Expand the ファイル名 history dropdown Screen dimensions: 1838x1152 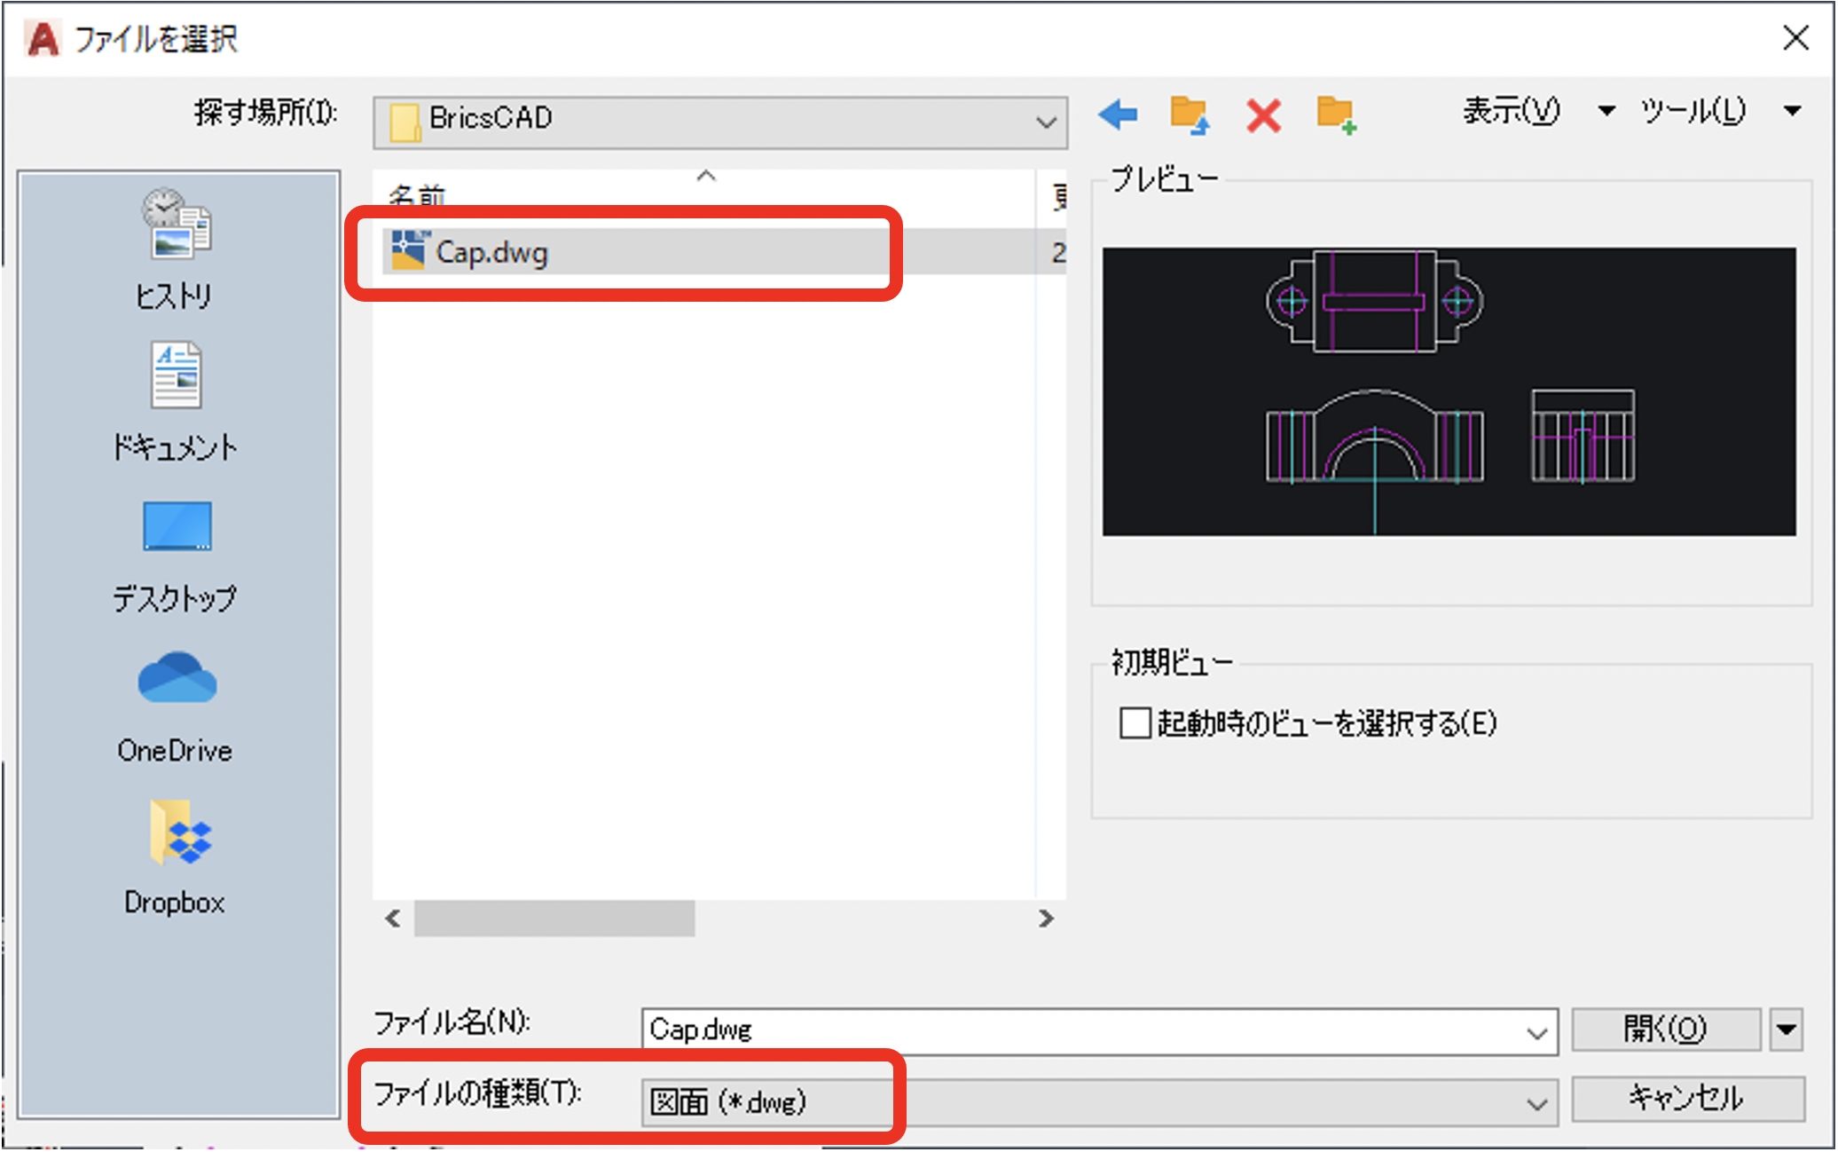(1537, 1030)
